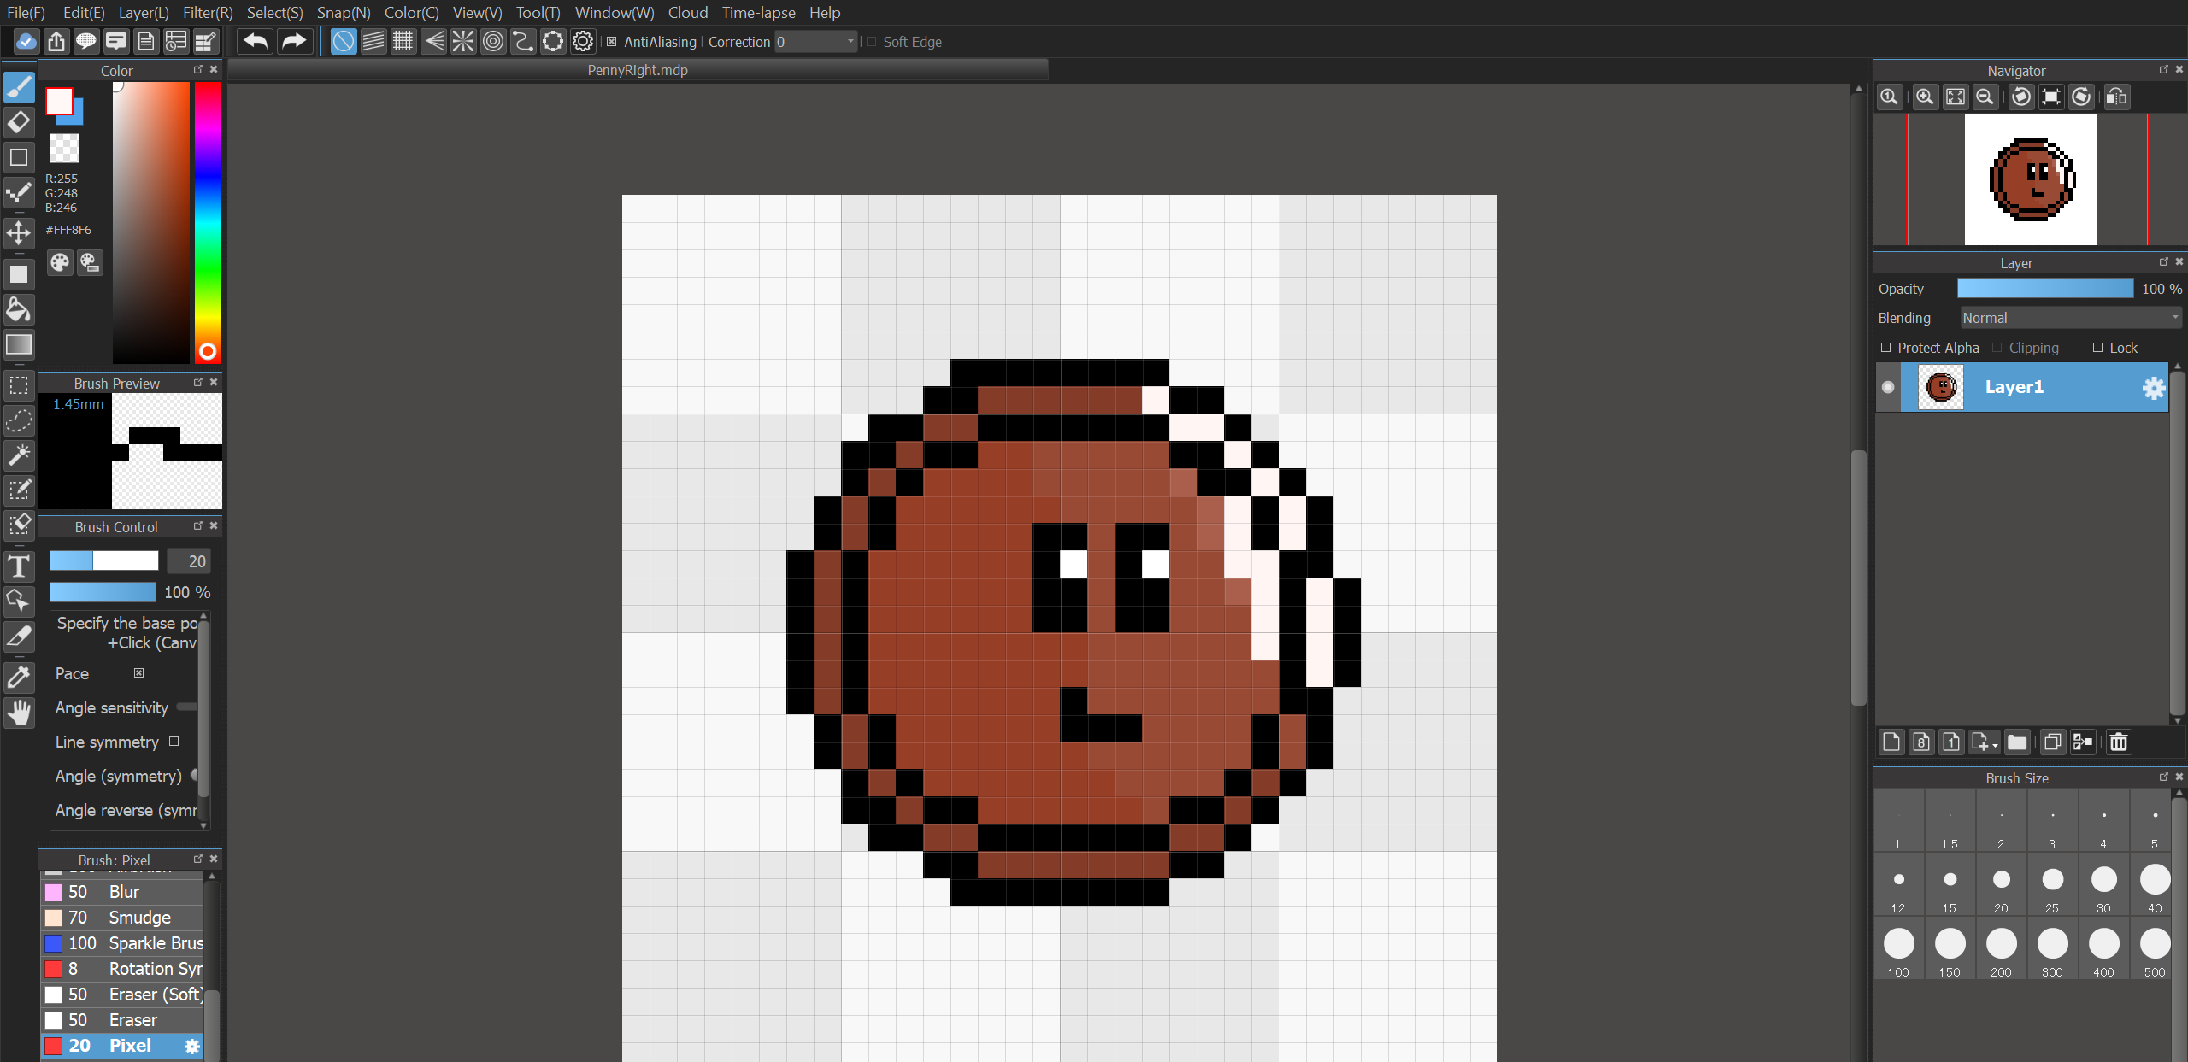Choose brush size 100 preset

tap(1898, 945)
